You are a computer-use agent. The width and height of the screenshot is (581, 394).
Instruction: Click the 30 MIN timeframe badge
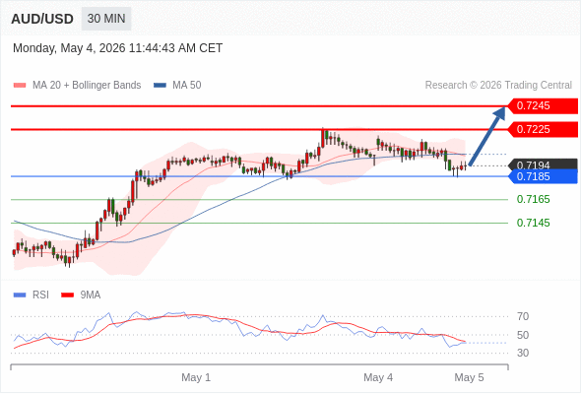coord(106,19)
